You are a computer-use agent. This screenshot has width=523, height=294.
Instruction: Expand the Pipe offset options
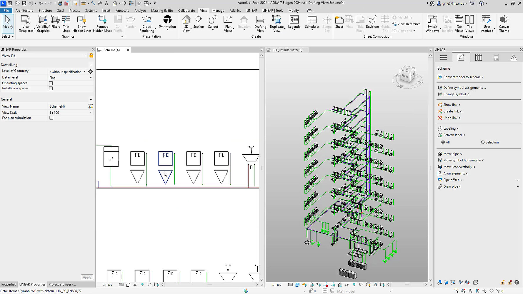[x=518, y=180]
